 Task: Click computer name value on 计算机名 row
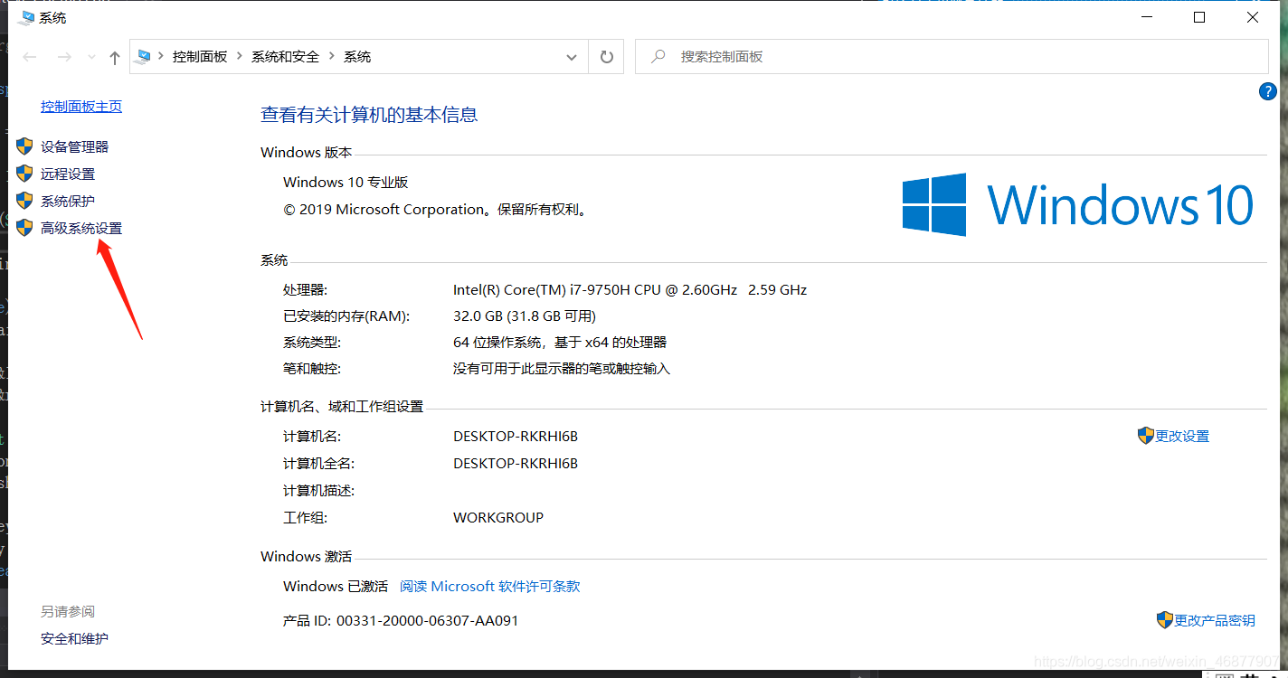click(516, 436)
